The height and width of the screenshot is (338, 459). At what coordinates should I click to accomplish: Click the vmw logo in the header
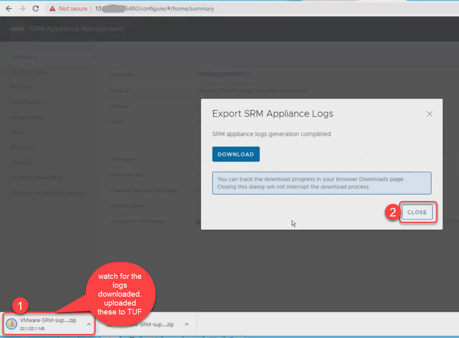[17, 29]
